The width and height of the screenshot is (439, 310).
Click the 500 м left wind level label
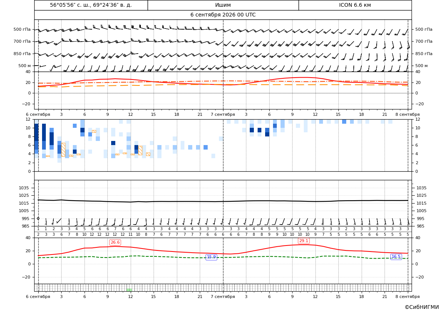point(25,66)
